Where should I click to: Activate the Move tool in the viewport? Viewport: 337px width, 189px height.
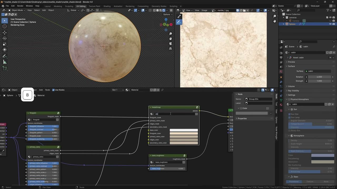click(x=4, y=33)
